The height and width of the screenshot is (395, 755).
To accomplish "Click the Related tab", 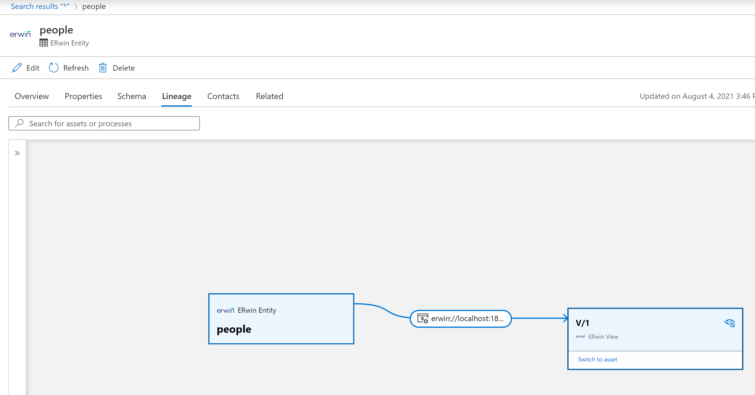I will pyautogui.click(x=269, y=96).
